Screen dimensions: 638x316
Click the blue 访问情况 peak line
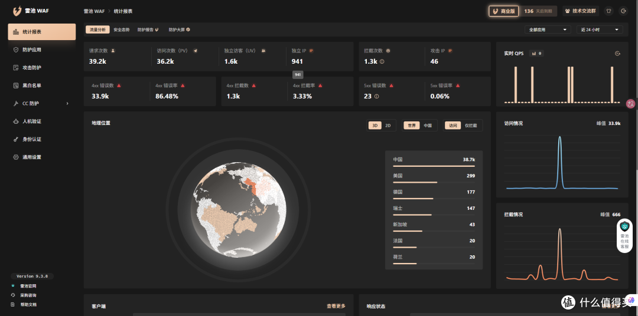[x=559, y=163]
